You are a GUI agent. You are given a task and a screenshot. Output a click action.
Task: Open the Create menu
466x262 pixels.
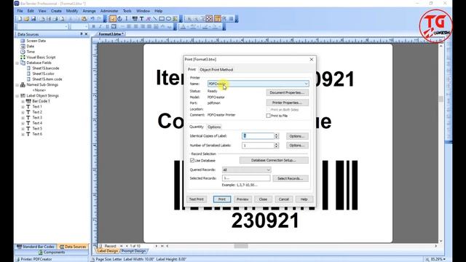pyautogui.click(x=56, y=11)
